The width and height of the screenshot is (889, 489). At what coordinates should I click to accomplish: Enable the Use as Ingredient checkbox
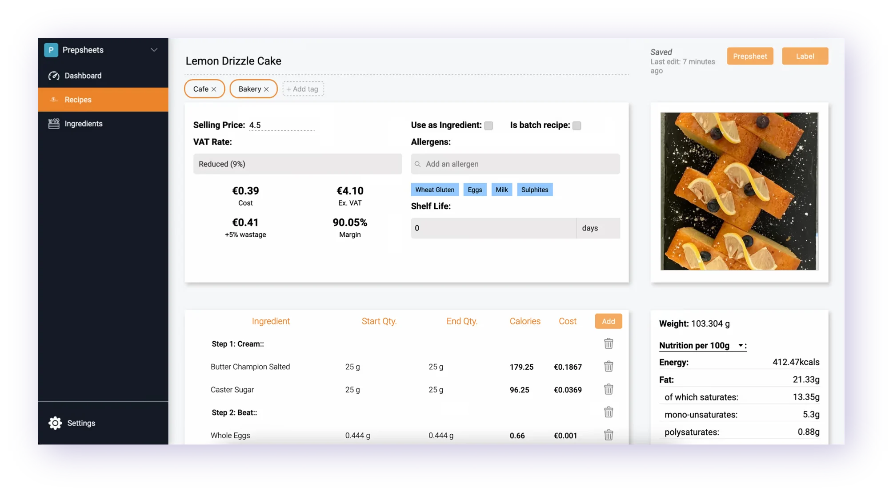point(489,125)
